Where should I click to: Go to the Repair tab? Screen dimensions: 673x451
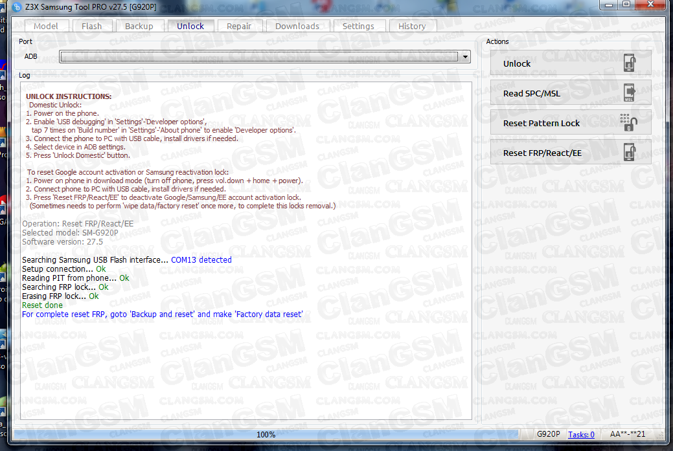click(238, 26)
